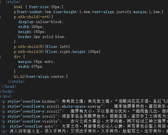This screenshot has height=135, width=168.
Task: Collapse the style tag fold marker
Action: point(0,2)
